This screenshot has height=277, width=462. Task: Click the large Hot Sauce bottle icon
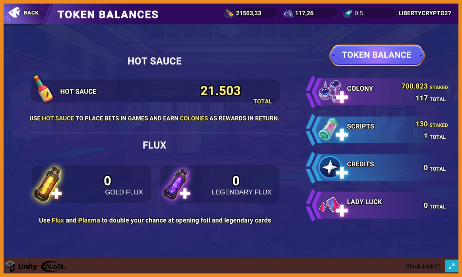pos(43,89)
